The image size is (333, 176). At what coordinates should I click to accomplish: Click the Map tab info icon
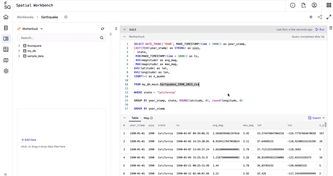(x=152, y=118)
